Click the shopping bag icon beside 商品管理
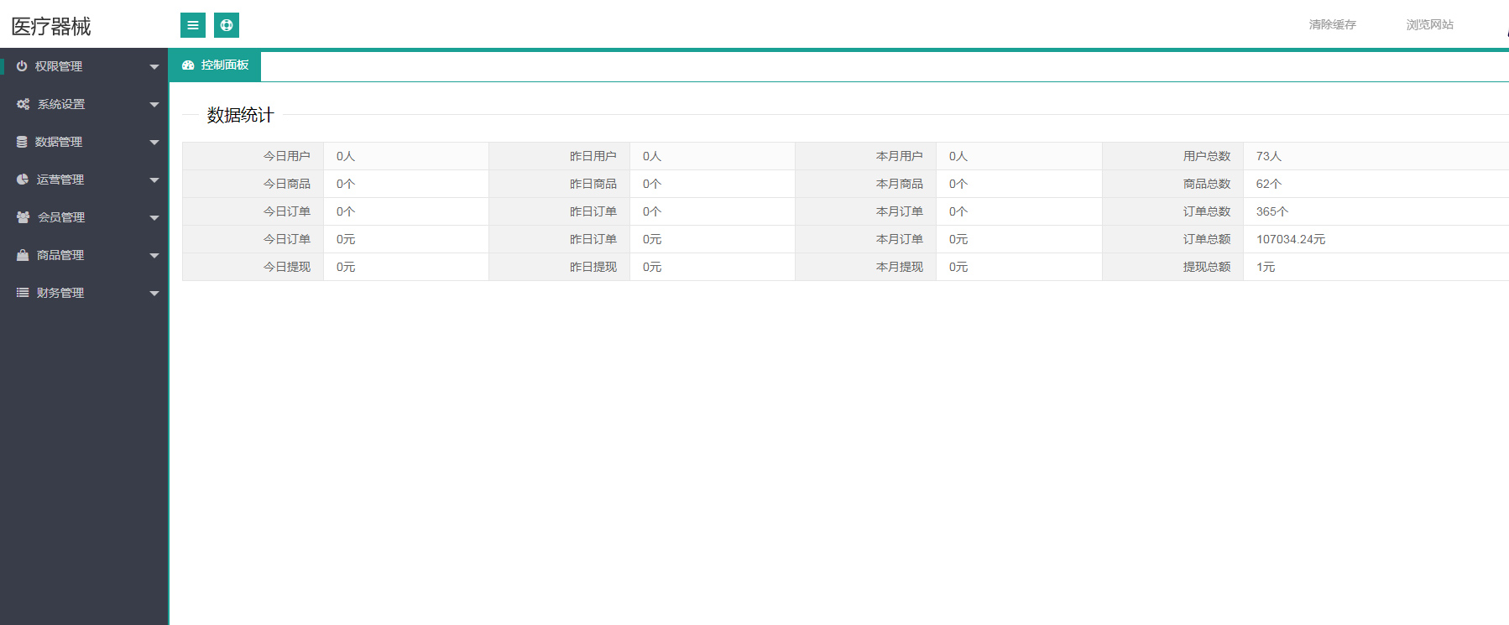The image size is (1509, 625). click(23, 255)
